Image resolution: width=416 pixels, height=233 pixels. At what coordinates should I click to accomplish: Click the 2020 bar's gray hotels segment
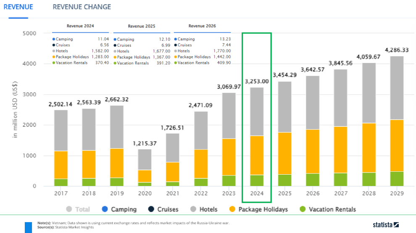(x=145, y=160)
